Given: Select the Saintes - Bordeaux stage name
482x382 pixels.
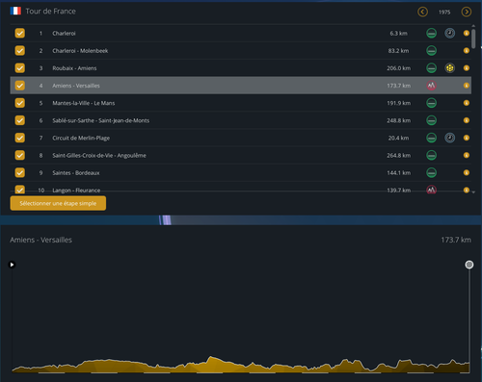Looking at the screenshot, I should point(76,172).
